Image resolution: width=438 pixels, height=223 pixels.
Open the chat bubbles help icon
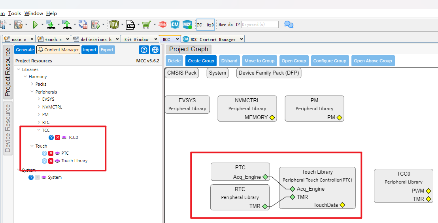(289, 24)
